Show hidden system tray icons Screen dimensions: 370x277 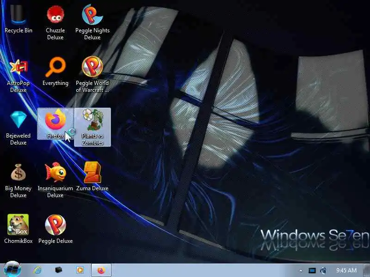pos(301,271)
